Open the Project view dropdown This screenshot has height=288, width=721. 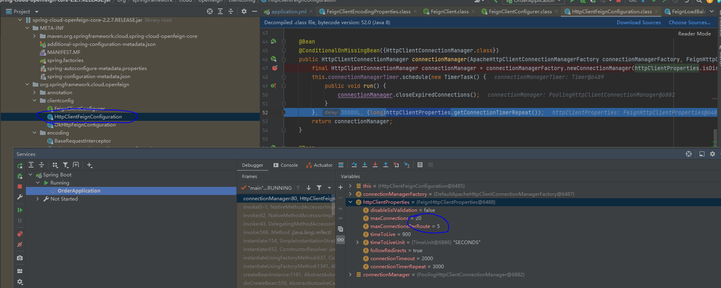37,12
